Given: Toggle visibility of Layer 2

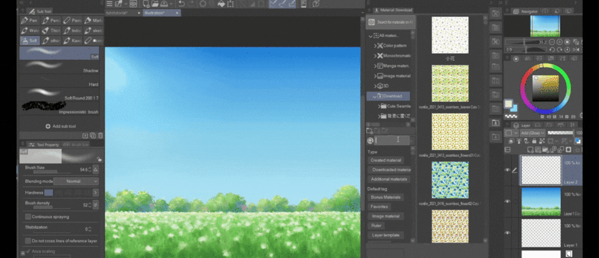Looking at the screenshot, I should [507, 170].
